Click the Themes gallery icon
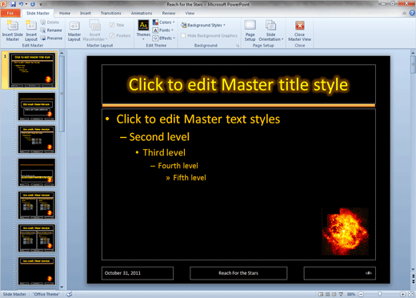This screenshot has width=416, height=298. pos(143,26)
